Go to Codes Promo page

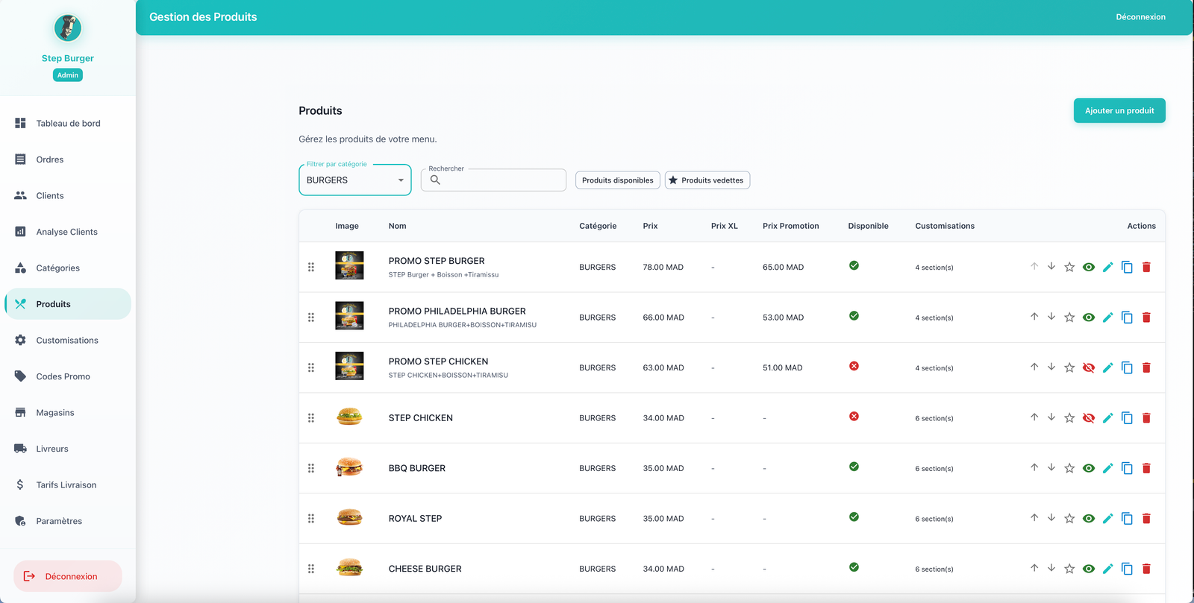[68, 376]
